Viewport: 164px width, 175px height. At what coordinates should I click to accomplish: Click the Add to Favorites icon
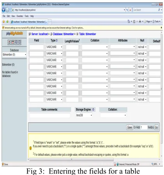point(7,21)
